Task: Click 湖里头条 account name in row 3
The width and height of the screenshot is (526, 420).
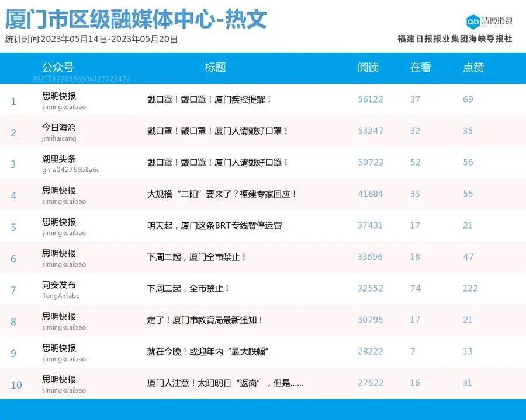Action: point(58,159)
